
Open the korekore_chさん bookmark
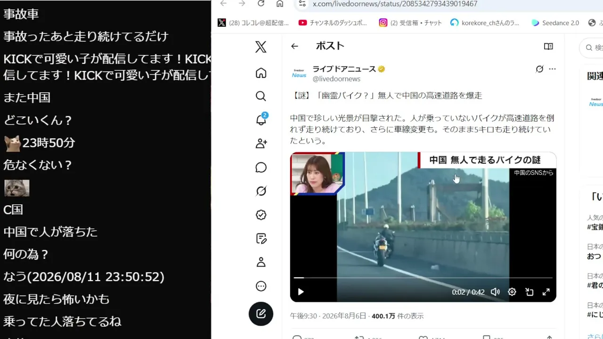click(x=485, y=23)
